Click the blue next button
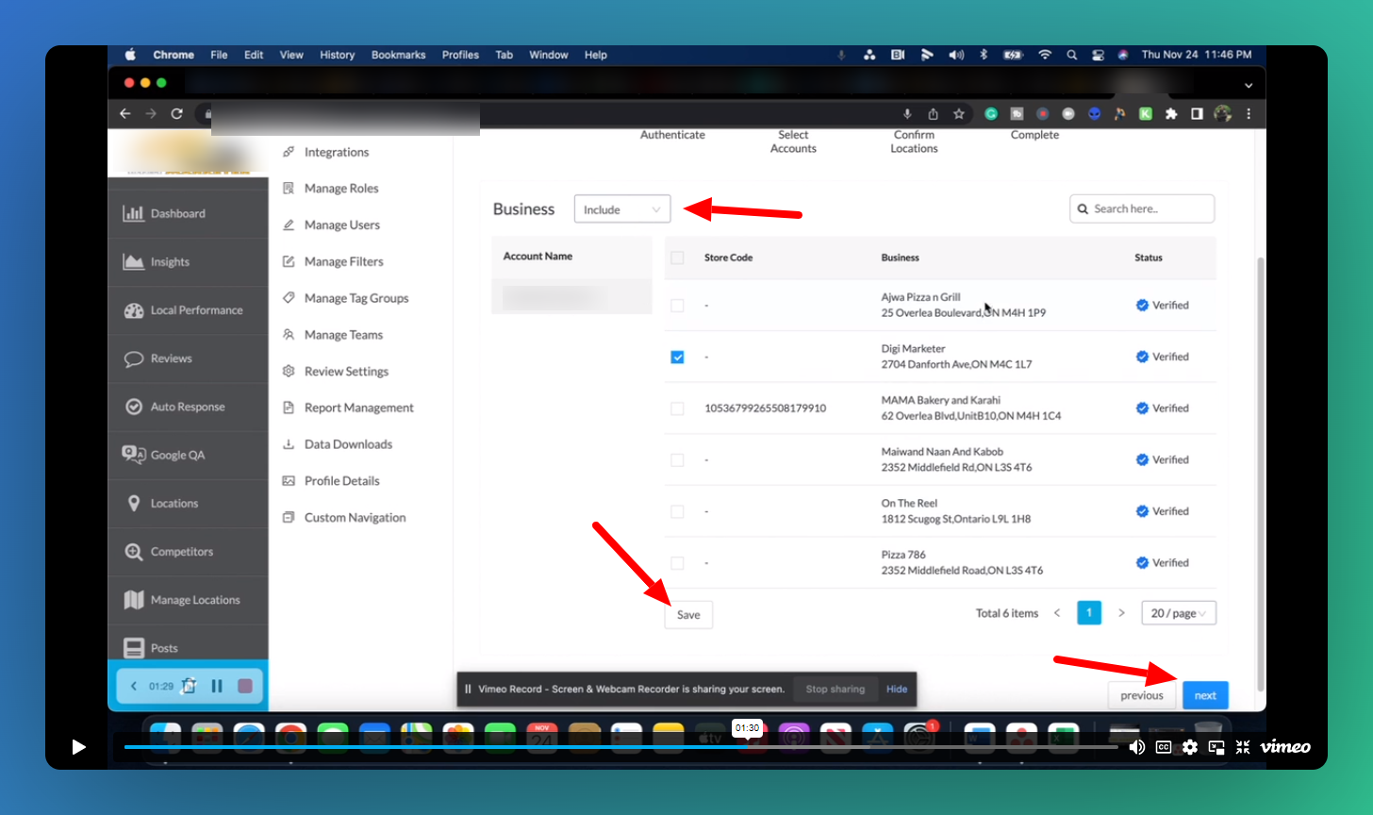This screenshot has width=1373, height=815. coord(1204,695)
